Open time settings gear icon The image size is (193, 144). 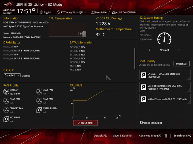tap(34, 10)
